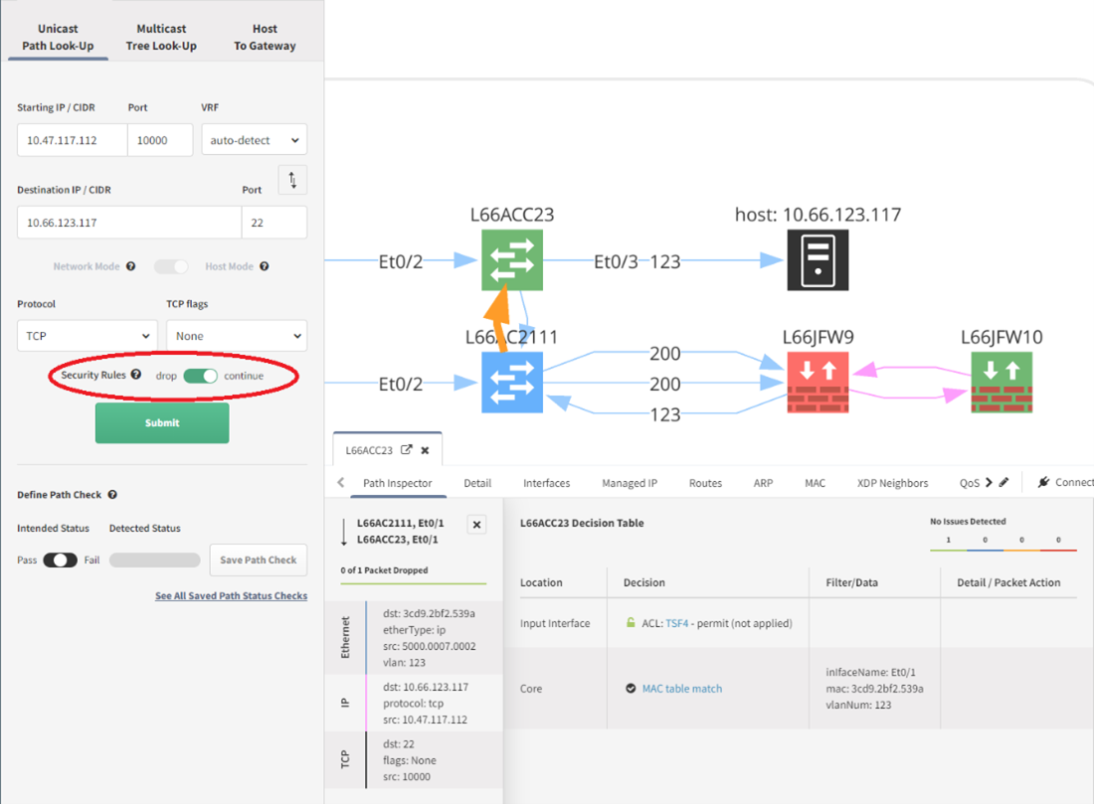1094x804 pixels.
Task: Click the gray Detected Status slider bar
Action: click(x=154, y=560)
